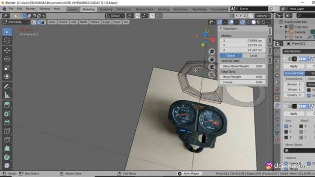This screenshot has height=177, width=315.
Task: Collapse the Transform panel
Action: 220,29
